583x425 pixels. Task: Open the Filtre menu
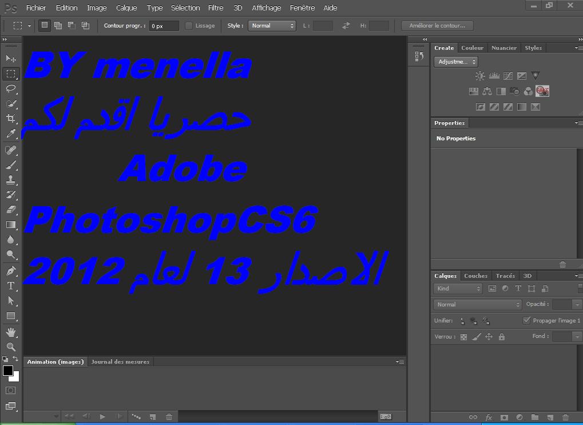coord(216,7)
